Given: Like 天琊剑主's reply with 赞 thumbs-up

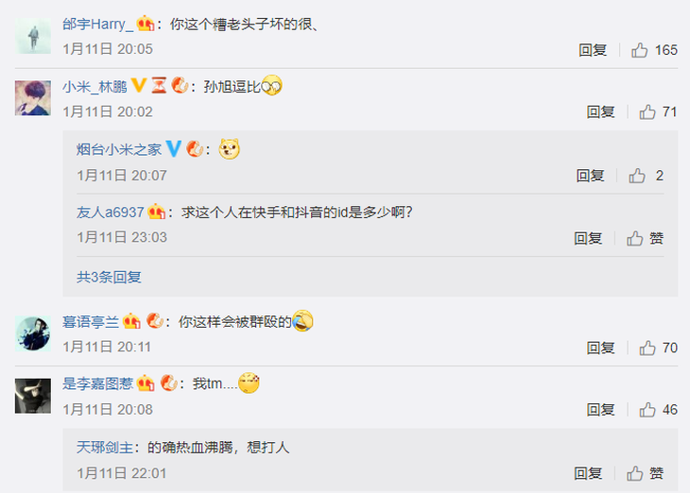Looking at the screenshot, I should coord(635,473).
